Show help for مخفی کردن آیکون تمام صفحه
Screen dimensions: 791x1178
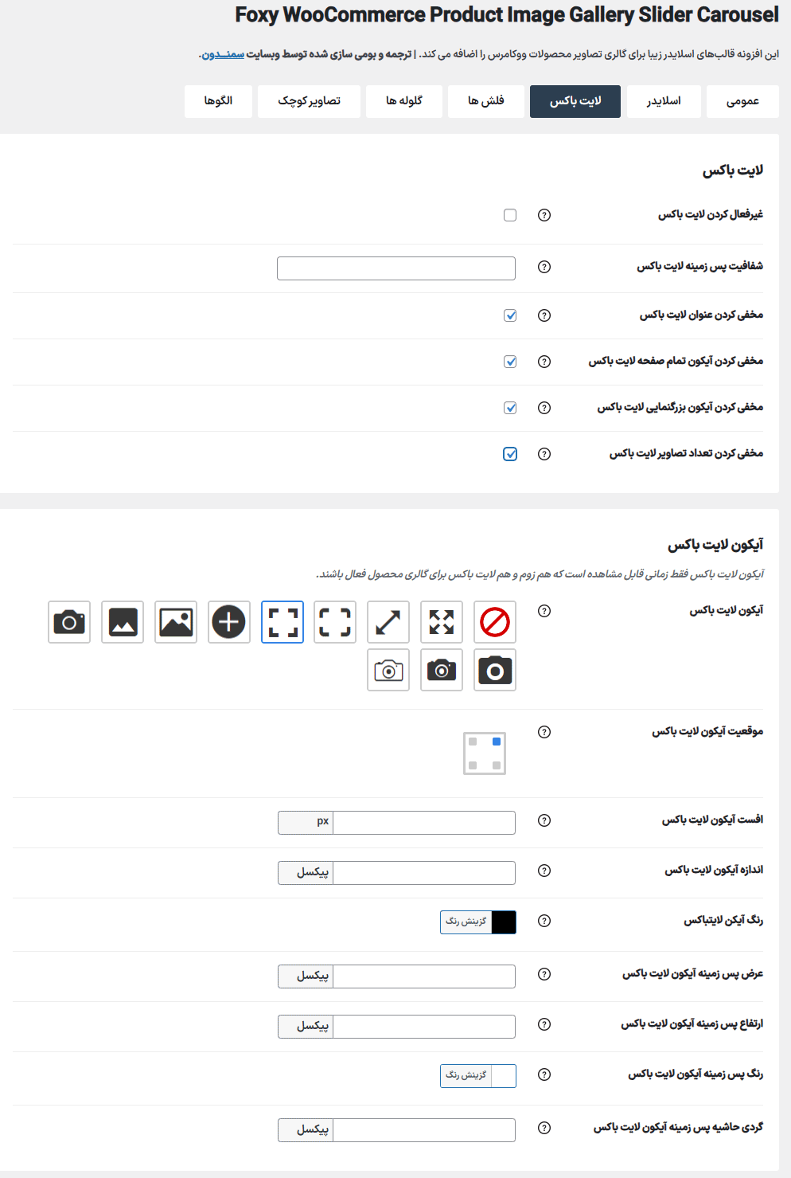coord(544,362)
